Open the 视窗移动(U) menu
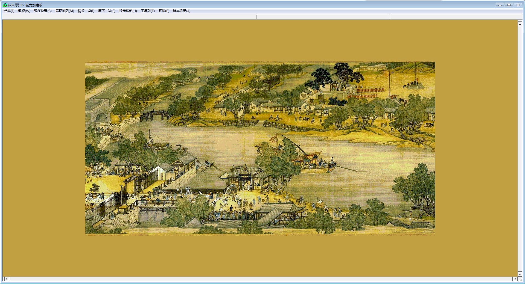The height and width of the screenshot is (284, 525). click(128, 11)
